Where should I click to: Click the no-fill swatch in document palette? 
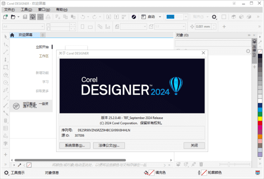[x=29, y=165]
